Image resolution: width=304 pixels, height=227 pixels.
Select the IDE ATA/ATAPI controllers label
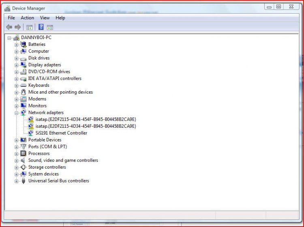[x=55, y=79]
